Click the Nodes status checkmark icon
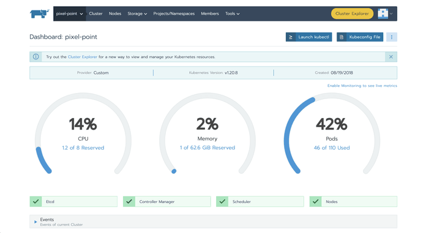This screenshot has width=426, height=233. (x=315, y=201)
